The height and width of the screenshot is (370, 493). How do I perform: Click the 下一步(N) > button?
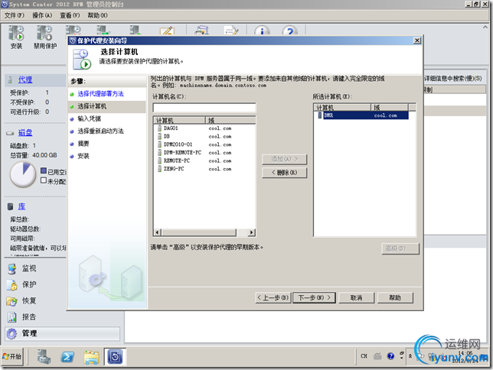314,297
